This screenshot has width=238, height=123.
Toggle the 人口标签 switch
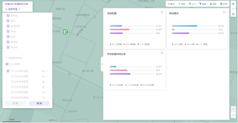[8, 64]
